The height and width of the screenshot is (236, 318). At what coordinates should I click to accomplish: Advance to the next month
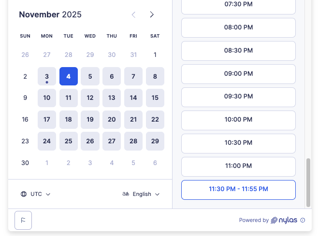tap(152, 14)
